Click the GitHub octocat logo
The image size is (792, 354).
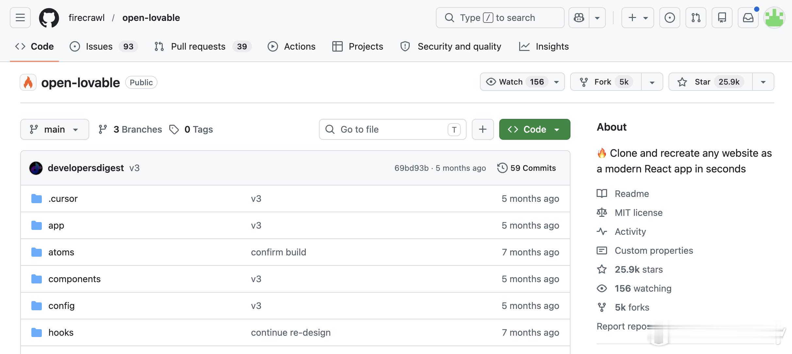pos(49,18)
